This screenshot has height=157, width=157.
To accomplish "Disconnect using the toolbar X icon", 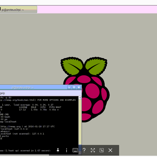I will click(110, 150).
